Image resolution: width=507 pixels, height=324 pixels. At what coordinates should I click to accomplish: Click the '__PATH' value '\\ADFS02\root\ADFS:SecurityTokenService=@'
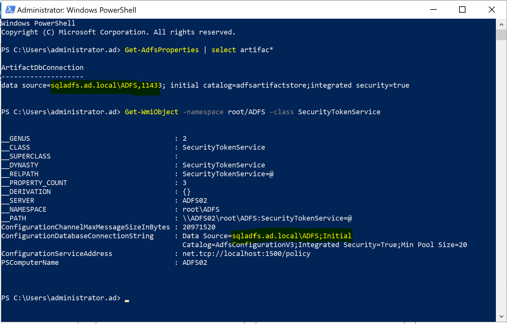[267, 218]
